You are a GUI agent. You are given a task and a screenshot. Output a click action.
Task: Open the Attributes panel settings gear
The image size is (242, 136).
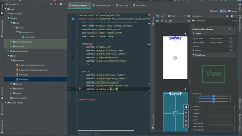pos(232,16)
